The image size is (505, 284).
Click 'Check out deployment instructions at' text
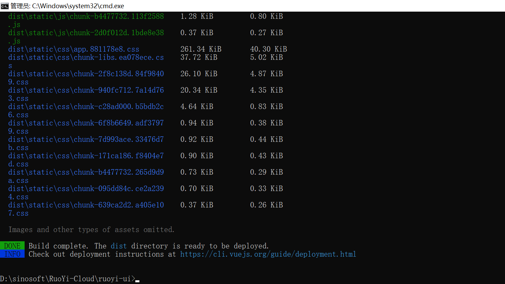coord(102,254)
